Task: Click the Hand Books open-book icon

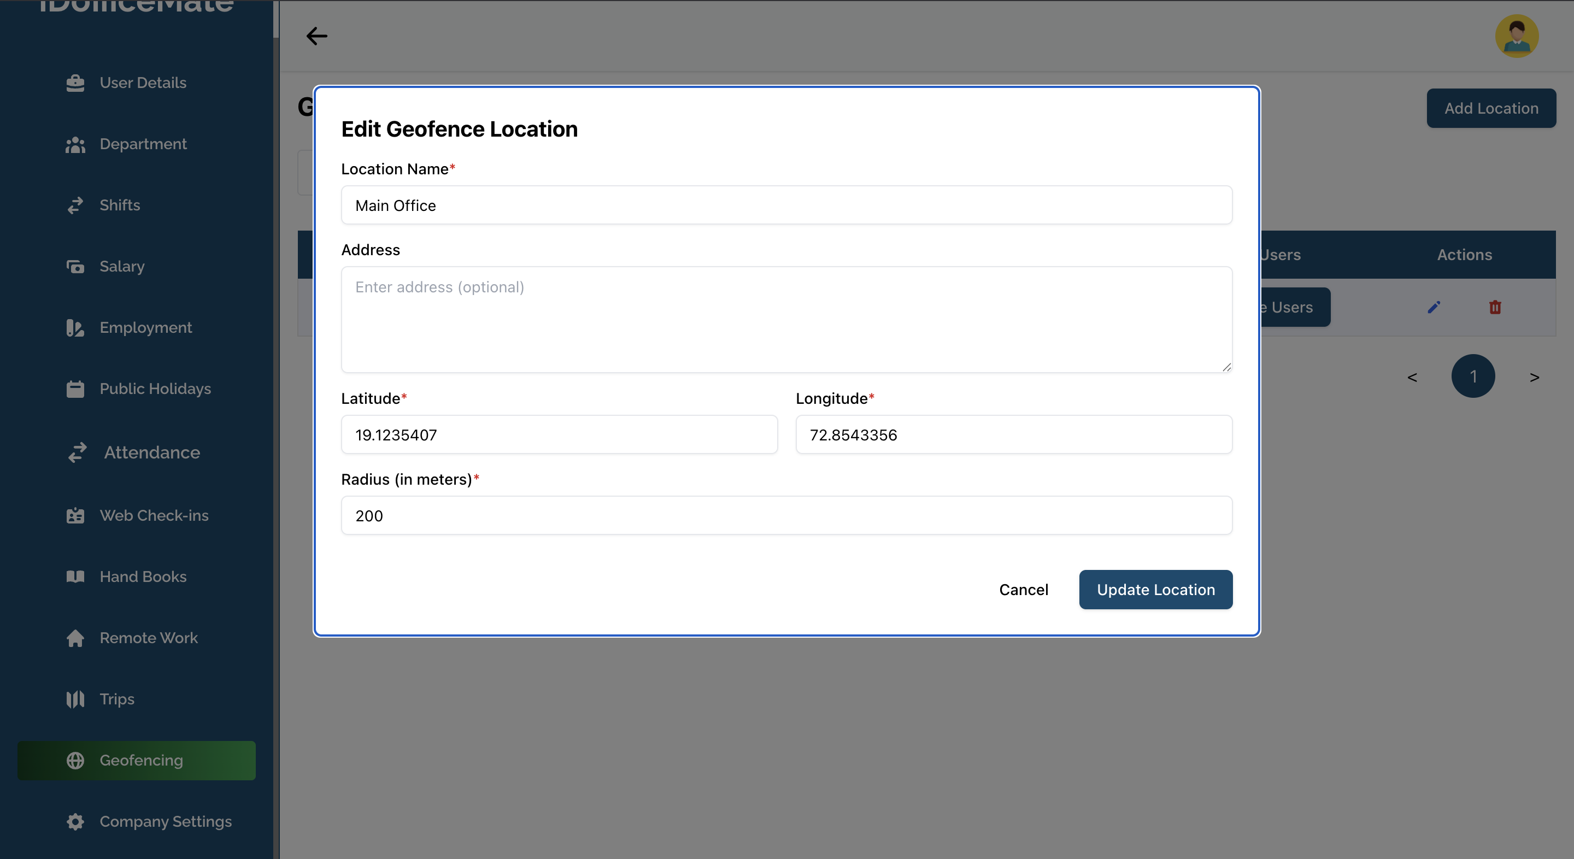Action: [75, 576]
